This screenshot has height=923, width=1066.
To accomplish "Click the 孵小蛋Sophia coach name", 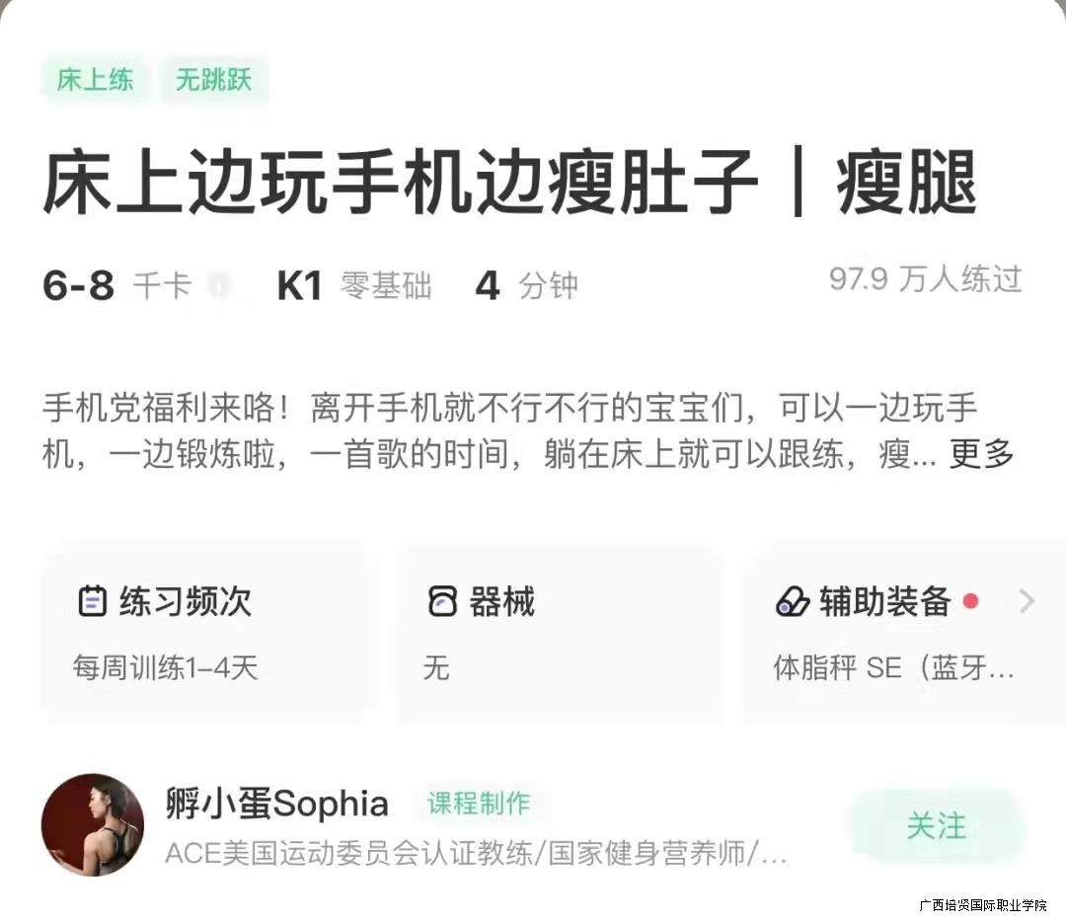I will pyautogui.click(x=276, y=804).
